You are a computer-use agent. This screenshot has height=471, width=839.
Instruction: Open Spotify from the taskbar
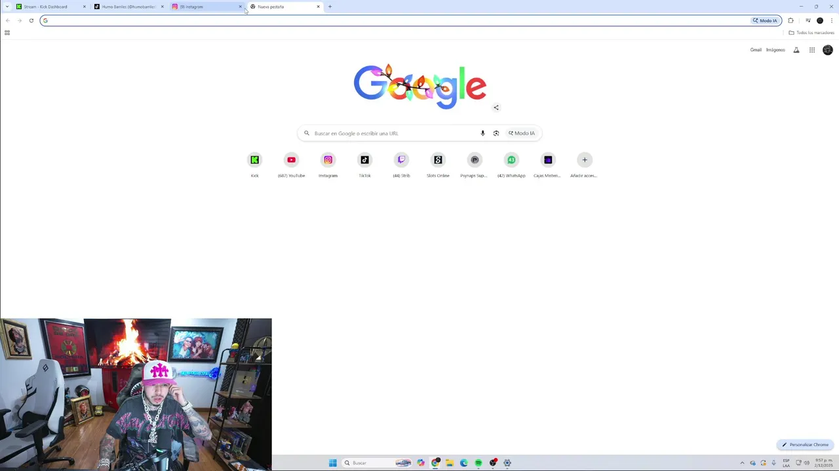pyautogui.click(x=478, y=463)
